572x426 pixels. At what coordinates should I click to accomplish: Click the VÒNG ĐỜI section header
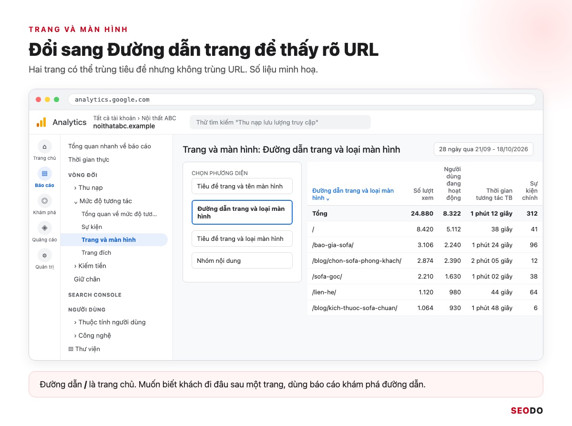point(82,175)
